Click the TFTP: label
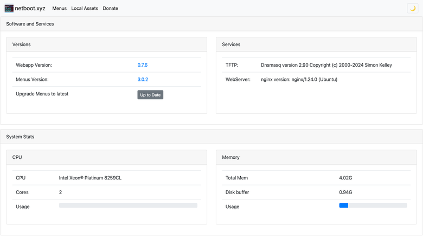 pyautogui.click(x=232, y=65)
